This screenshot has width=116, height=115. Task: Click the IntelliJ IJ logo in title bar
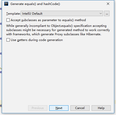[6, 4]
